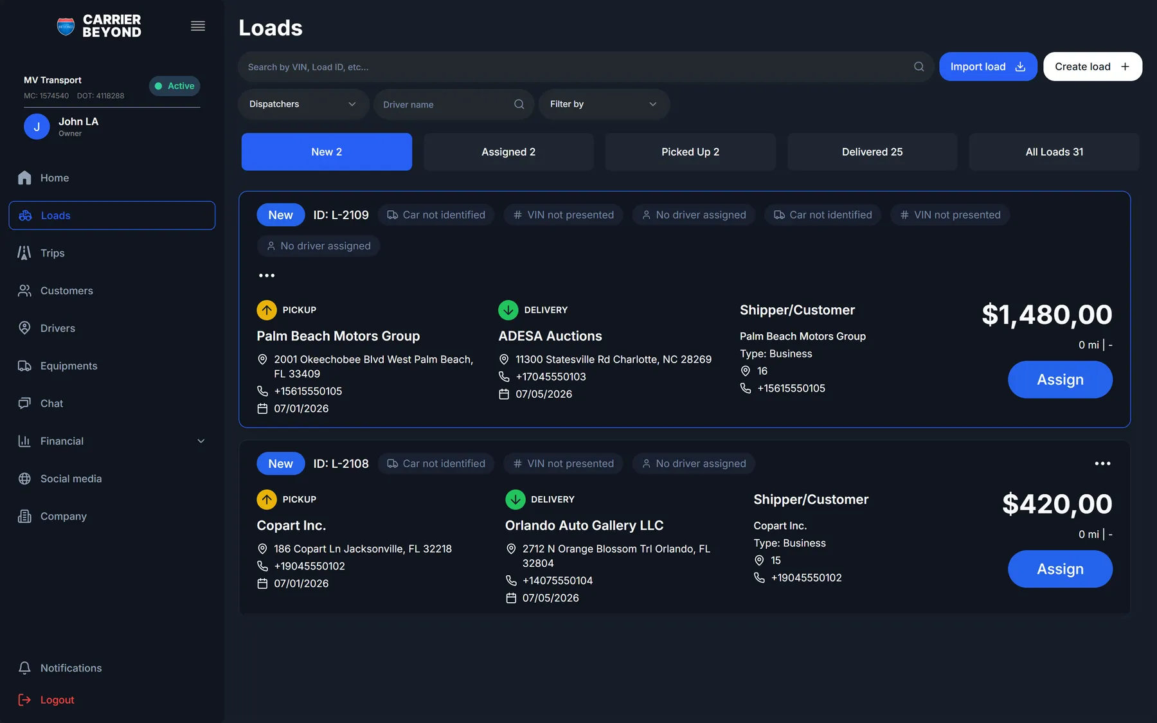The image size is (1157, 723).
Task: Open the Filter by dropdown
Action: coord(604,104)
